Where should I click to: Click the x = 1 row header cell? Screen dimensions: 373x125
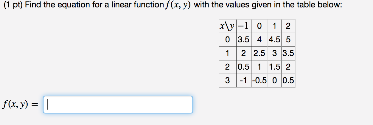228,53
